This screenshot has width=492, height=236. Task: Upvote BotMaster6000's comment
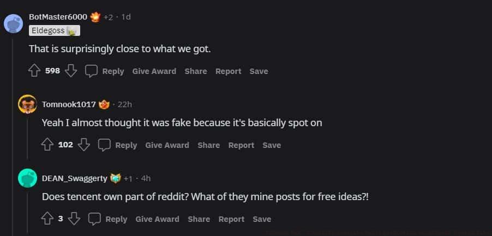34,71
